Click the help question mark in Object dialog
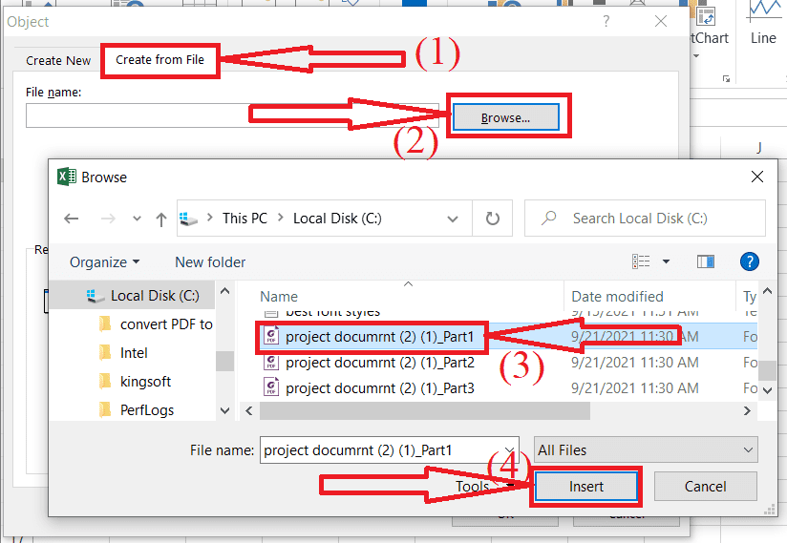This screenshot has width=787, height=543. tap(606, 21)
